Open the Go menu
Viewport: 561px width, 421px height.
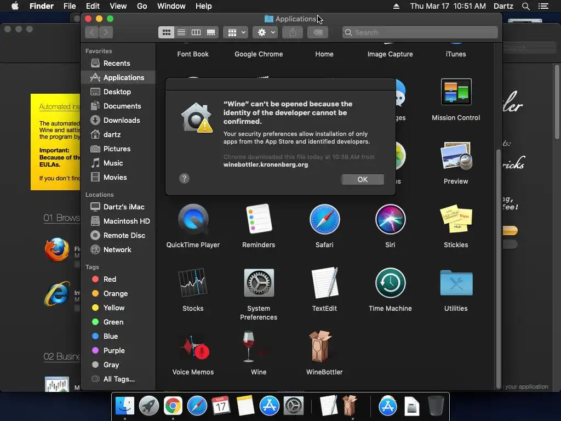[x=142, y=6]
